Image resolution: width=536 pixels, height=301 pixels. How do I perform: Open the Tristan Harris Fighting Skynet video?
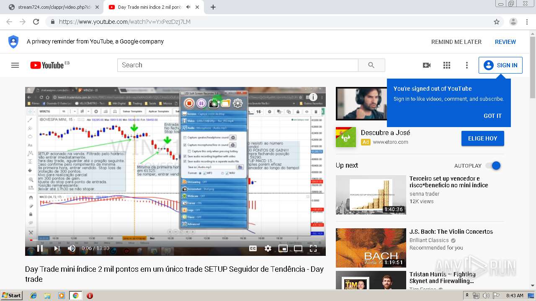pyautogui.click(x=442, y=278)
